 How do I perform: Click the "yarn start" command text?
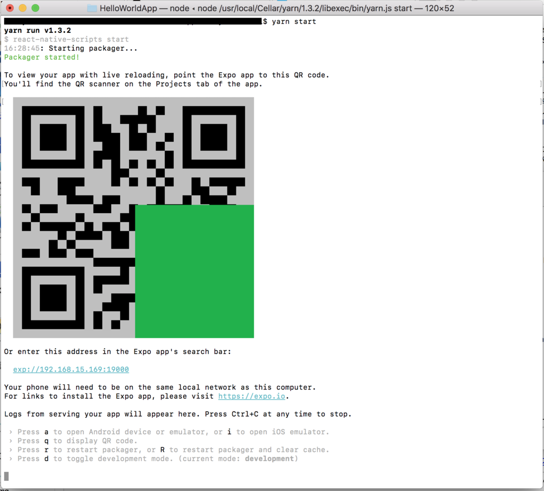pos(294,21)
